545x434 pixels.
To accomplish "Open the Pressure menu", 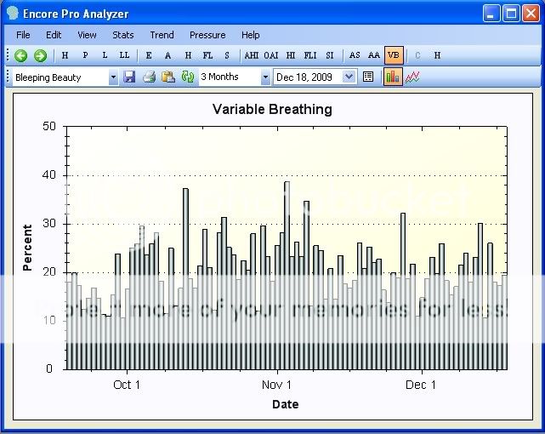I will (207, 35).
